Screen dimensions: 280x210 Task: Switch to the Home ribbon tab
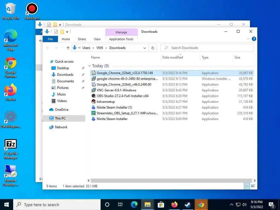pos(66,39)
